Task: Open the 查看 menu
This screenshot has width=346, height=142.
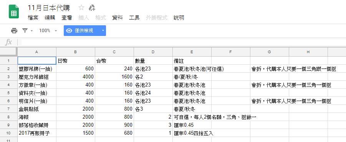Action: click(x=67, y=18)
